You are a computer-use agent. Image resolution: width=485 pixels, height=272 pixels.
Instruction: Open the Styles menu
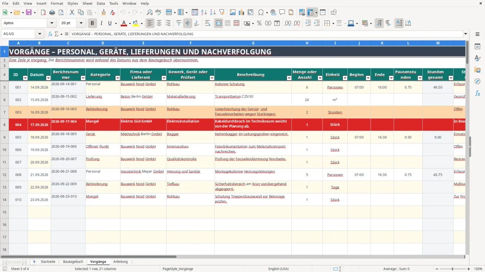click(73, 3)
